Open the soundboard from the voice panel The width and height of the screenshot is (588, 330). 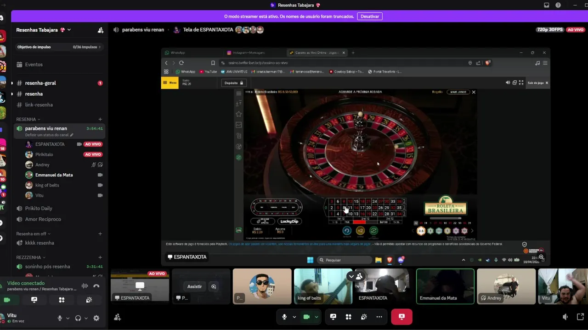(89, 300)
